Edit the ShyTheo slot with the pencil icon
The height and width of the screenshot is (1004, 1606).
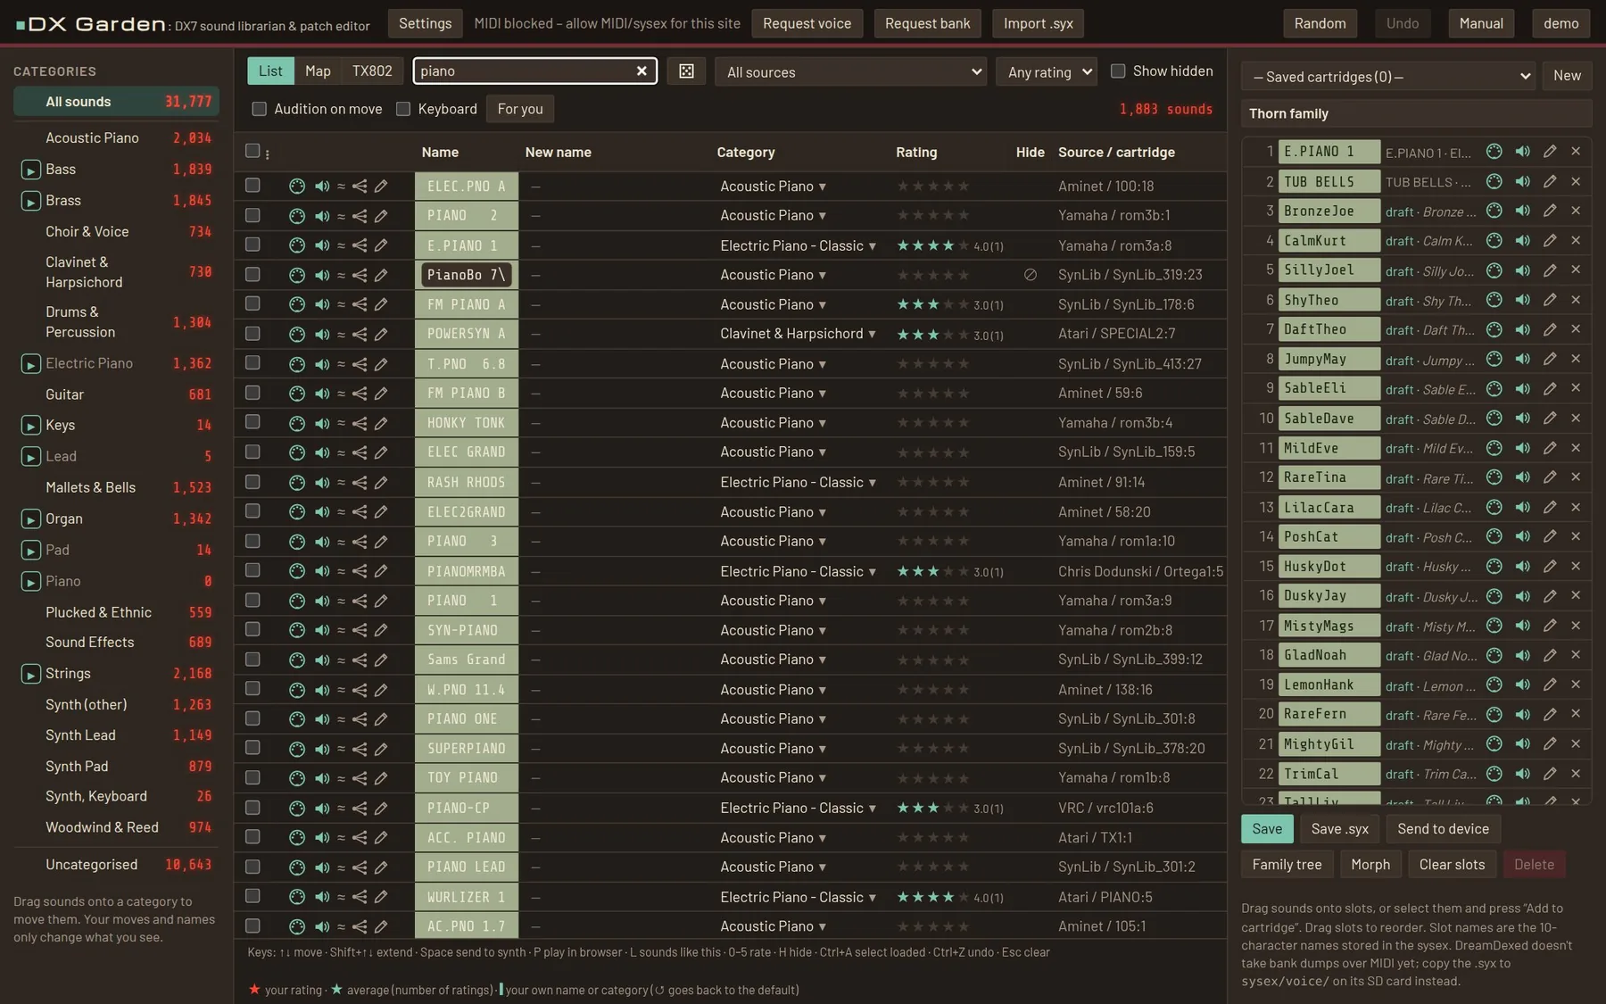pyautogui.click(x=1550, y=300)
